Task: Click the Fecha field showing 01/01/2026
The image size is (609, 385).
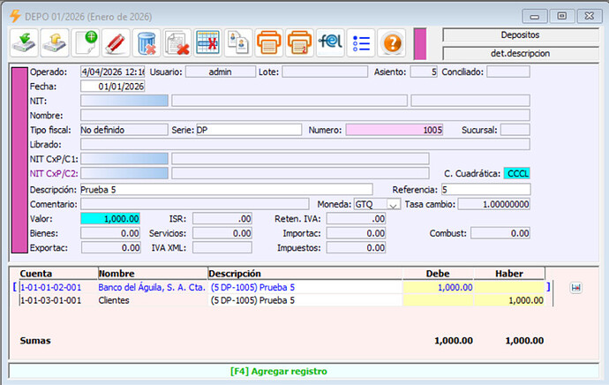Action: pos(113,87)
